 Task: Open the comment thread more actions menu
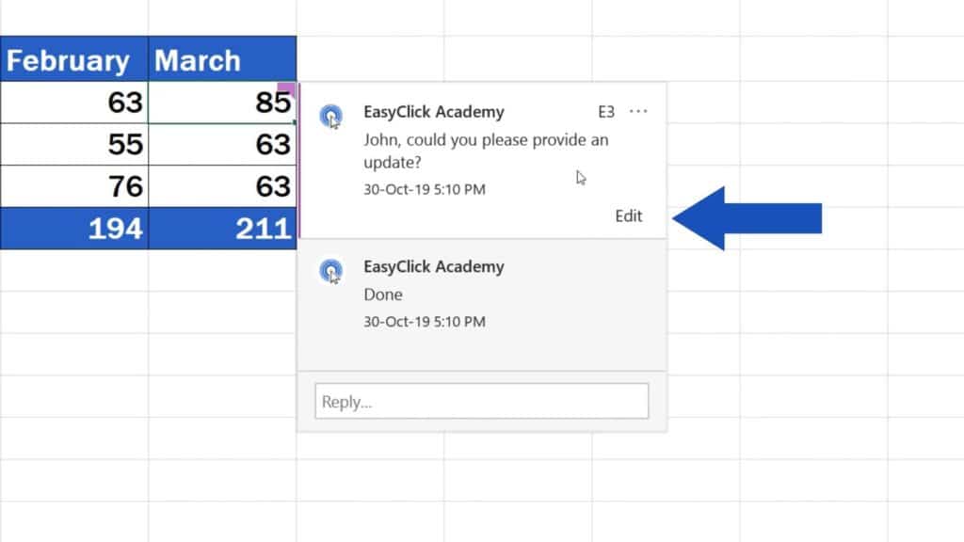tap(638, 111)
